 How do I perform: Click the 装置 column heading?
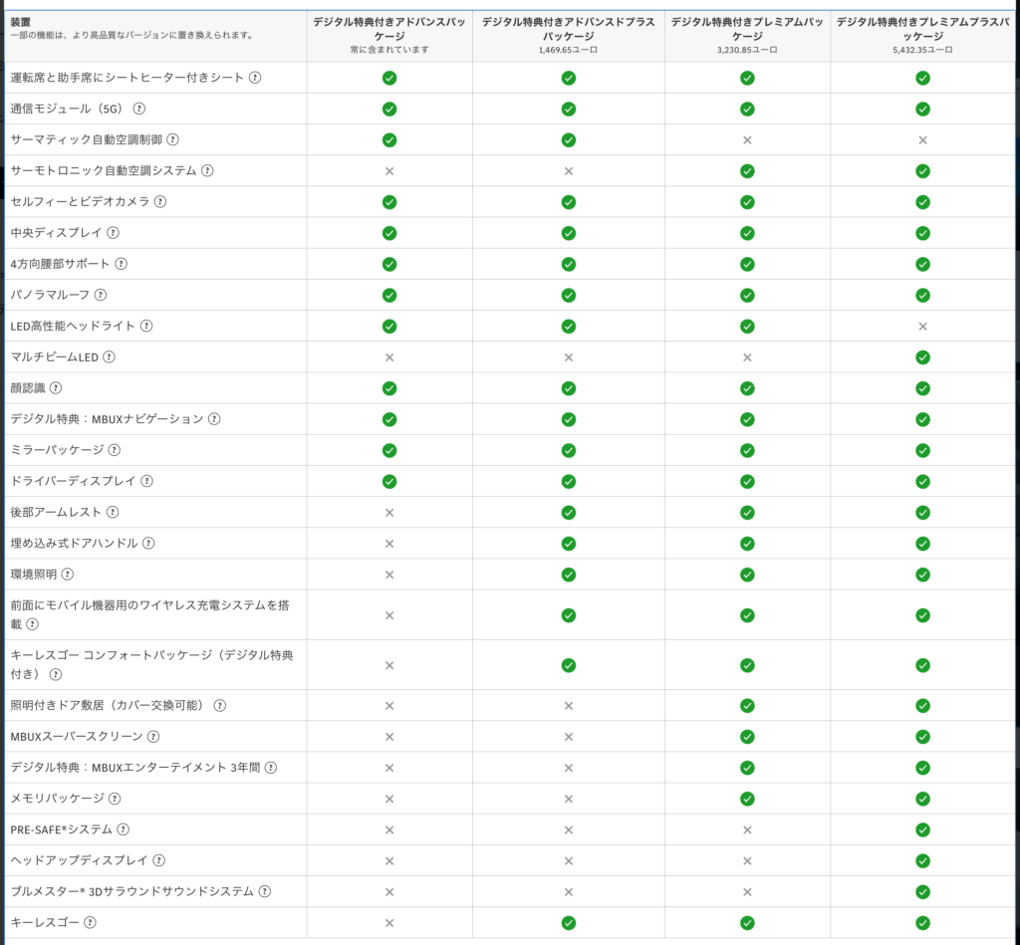(21, 21)
